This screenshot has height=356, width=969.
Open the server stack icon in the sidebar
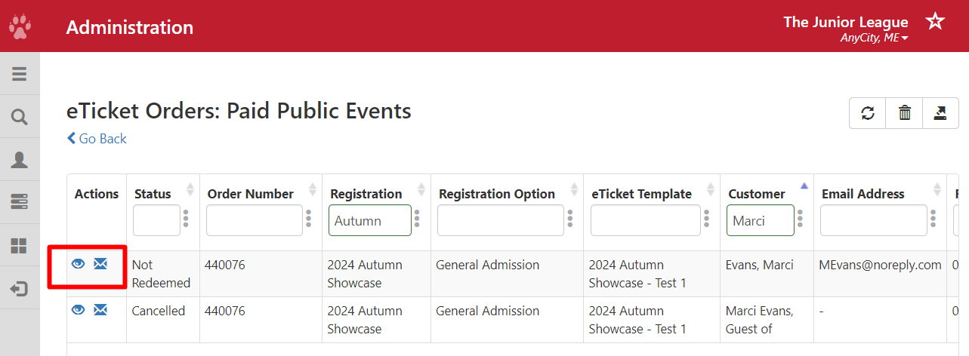[x=20, y=202]
